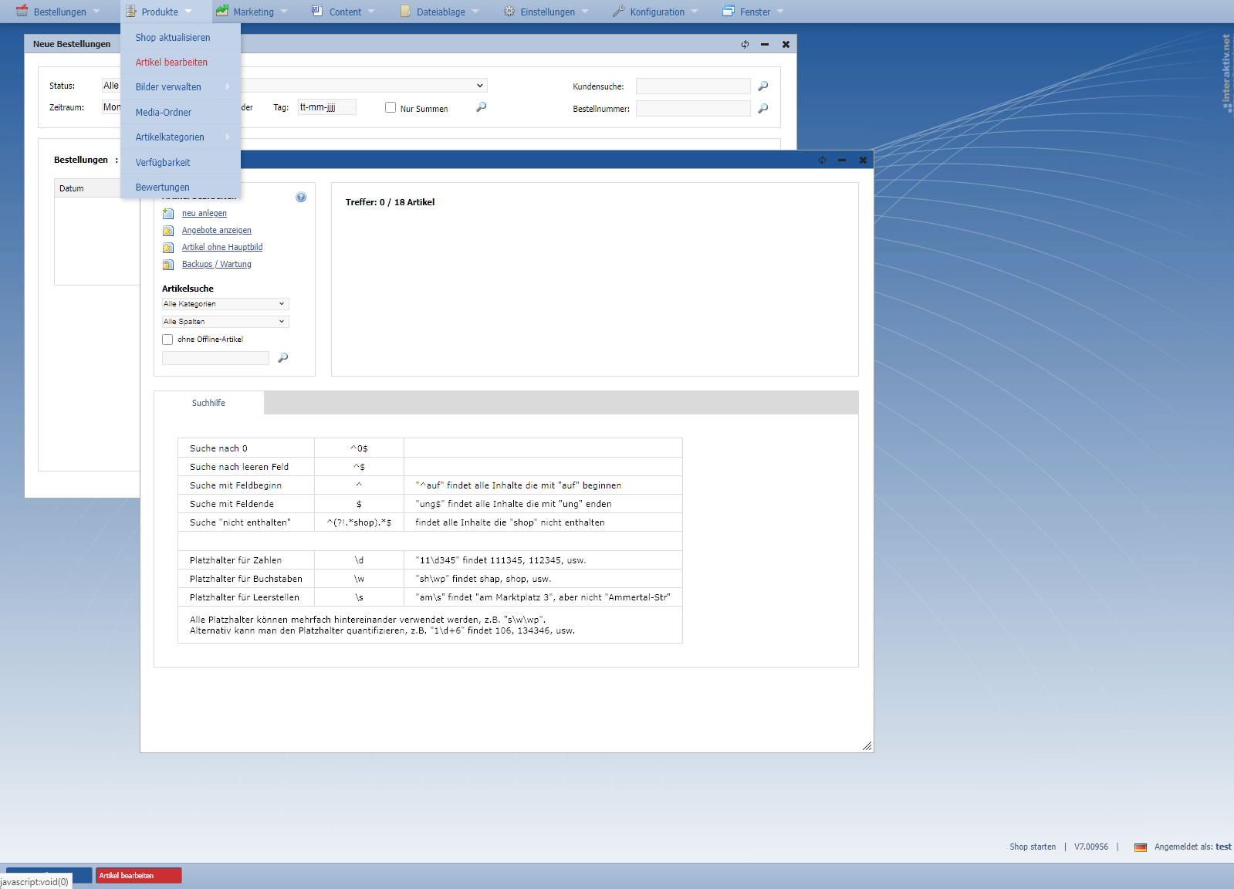Click the 'neu anlegen' link

(x=205, y=214)
